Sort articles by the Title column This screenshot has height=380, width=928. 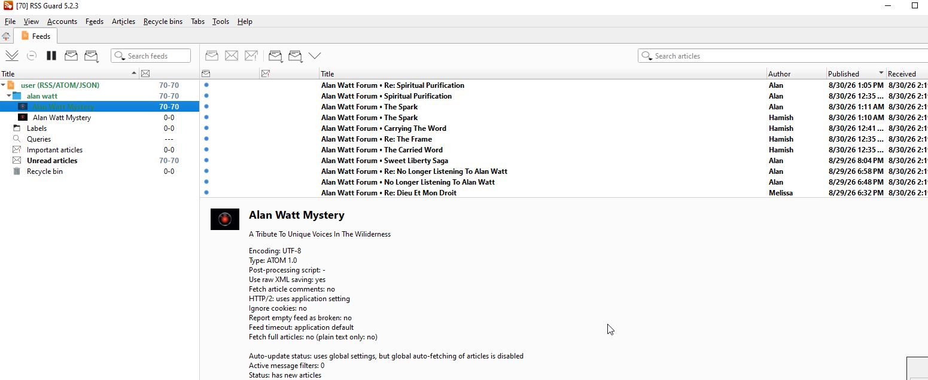(543, 73)
